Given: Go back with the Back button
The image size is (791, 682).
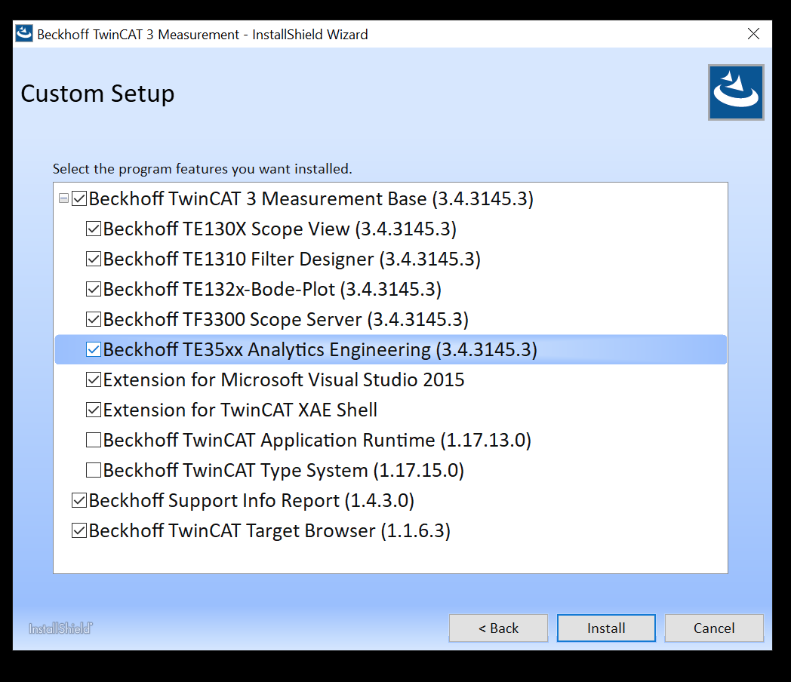Looking at the screenshot, I should (498, 628).
